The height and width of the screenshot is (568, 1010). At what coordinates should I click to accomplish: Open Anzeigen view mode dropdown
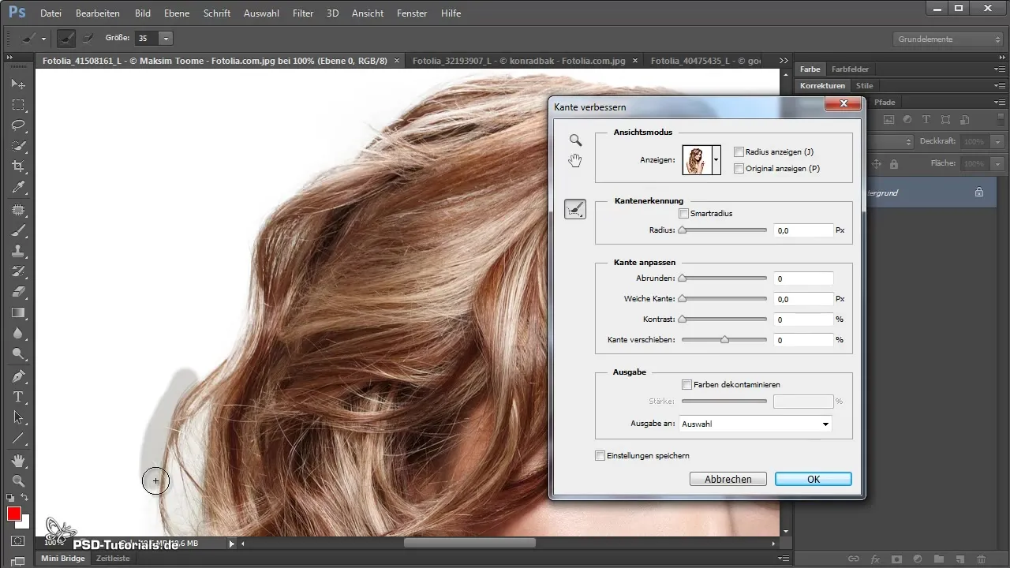tap(716, 159)
